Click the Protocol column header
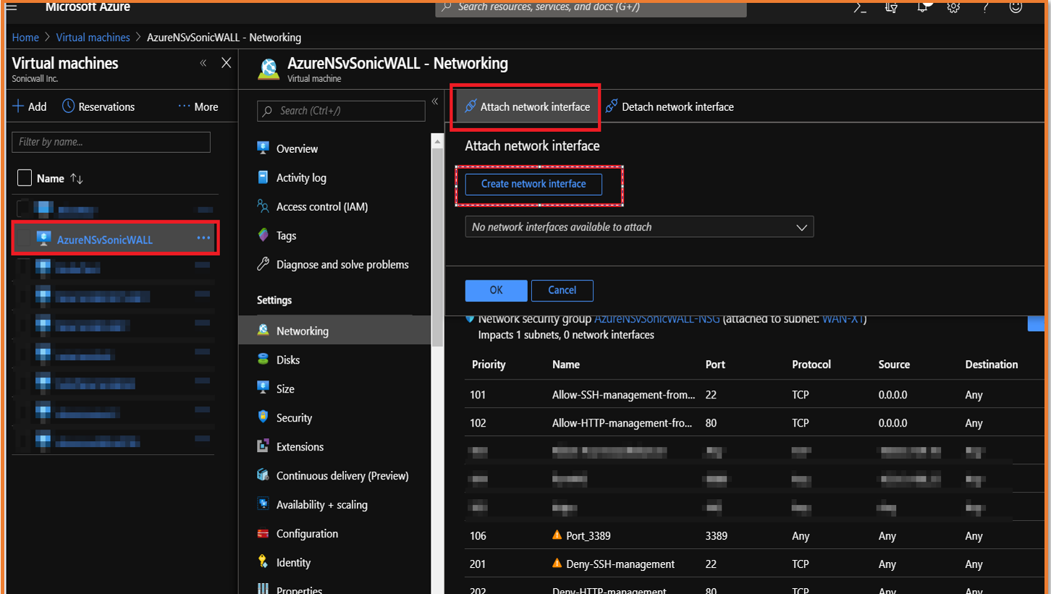 coord(811,364)
